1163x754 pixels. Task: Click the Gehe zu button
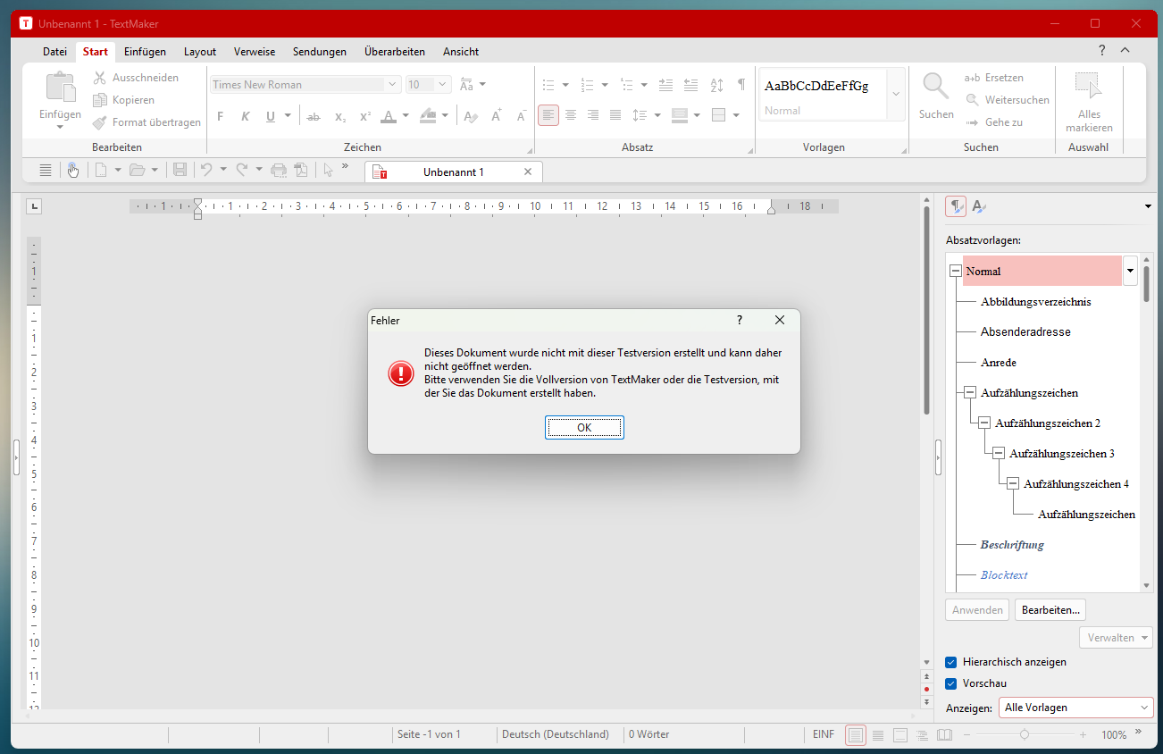tap(994, 122)
